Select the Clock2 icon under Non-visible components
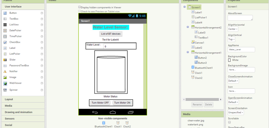The height and width of the screenshot is (128, 269). pyautogui.click(x=127, y=123)
